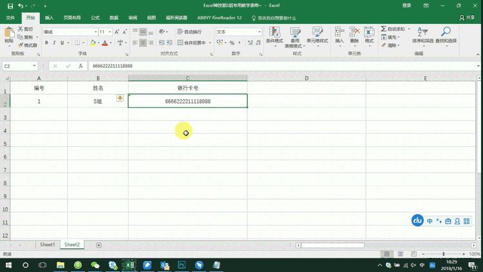The image size is (483, 272).
Task: Decrease font size with smaller A icon
Action: [124, 32]
